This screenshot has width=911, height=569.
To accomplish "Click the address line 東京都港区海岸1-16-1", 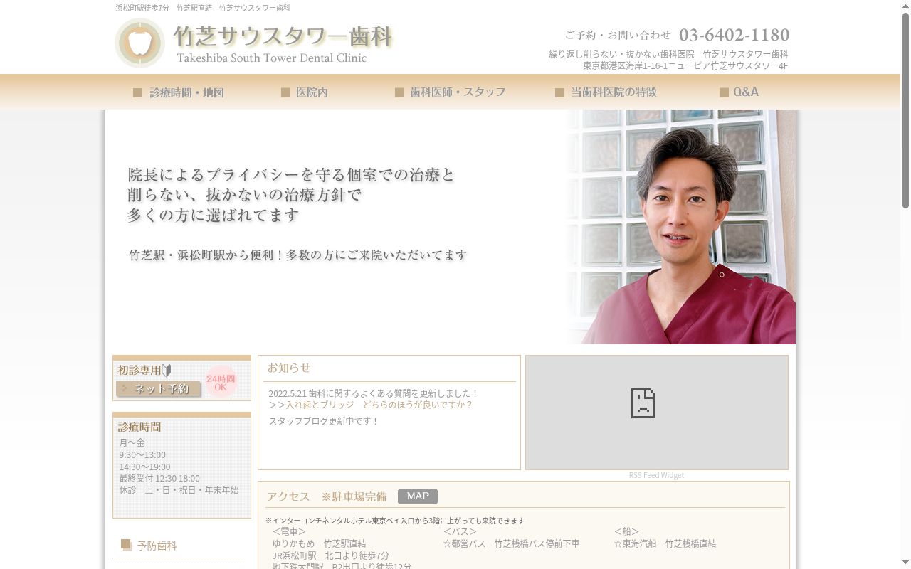I will click(685, 65).
